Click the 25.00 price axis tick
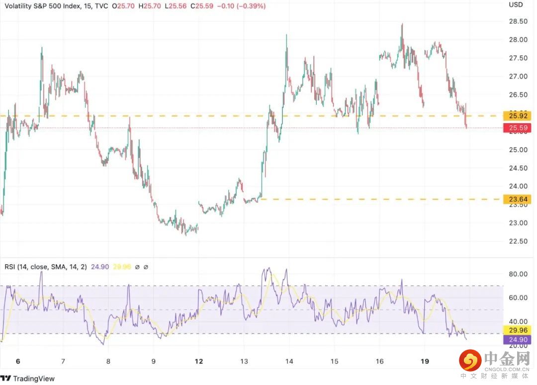The width and height of the screenshot is (537, 385). coord(518,150)
